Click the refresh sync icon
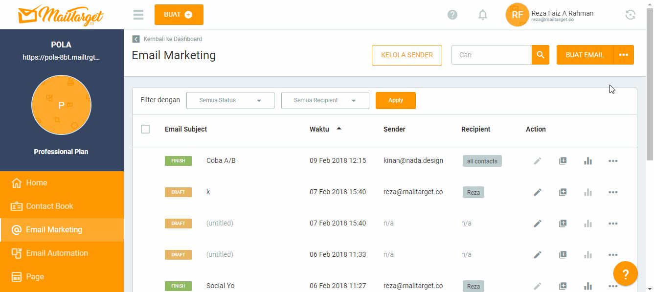Image resolution: width=654 pixels, height=292 pixels. (x=631, y=15)
